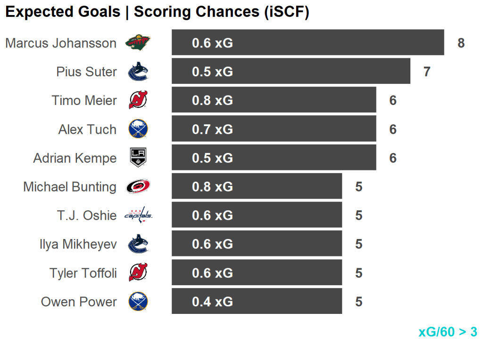
Task: Click the Hurricanes logo next to Michael Bunting
Action: coord(138,187)
